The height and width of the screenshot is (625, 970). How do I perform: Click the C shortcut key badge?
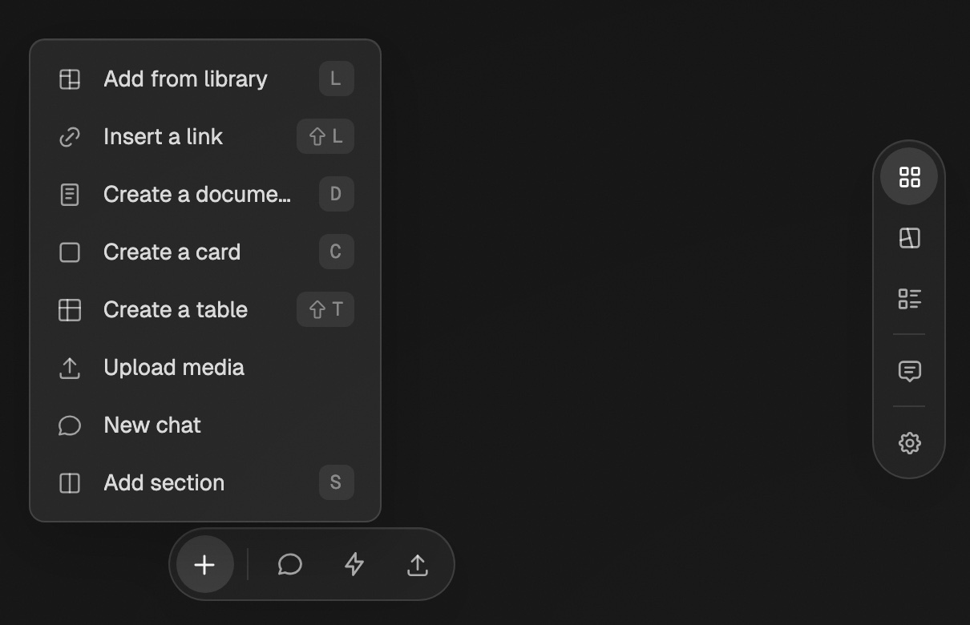[336, 252]
